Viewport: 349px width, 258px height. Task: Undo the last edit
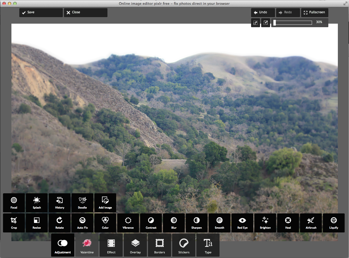[x=263, y=13]
